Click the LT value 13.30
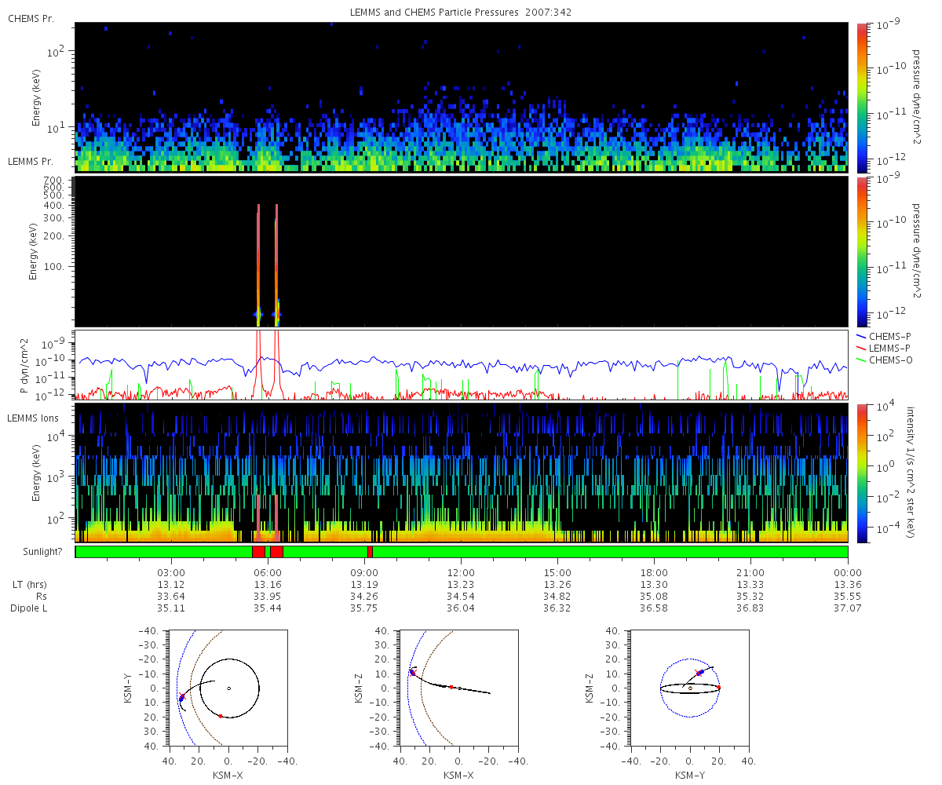Image resolution: width=942 pixels, height=785 pixels. click(654, 584)
